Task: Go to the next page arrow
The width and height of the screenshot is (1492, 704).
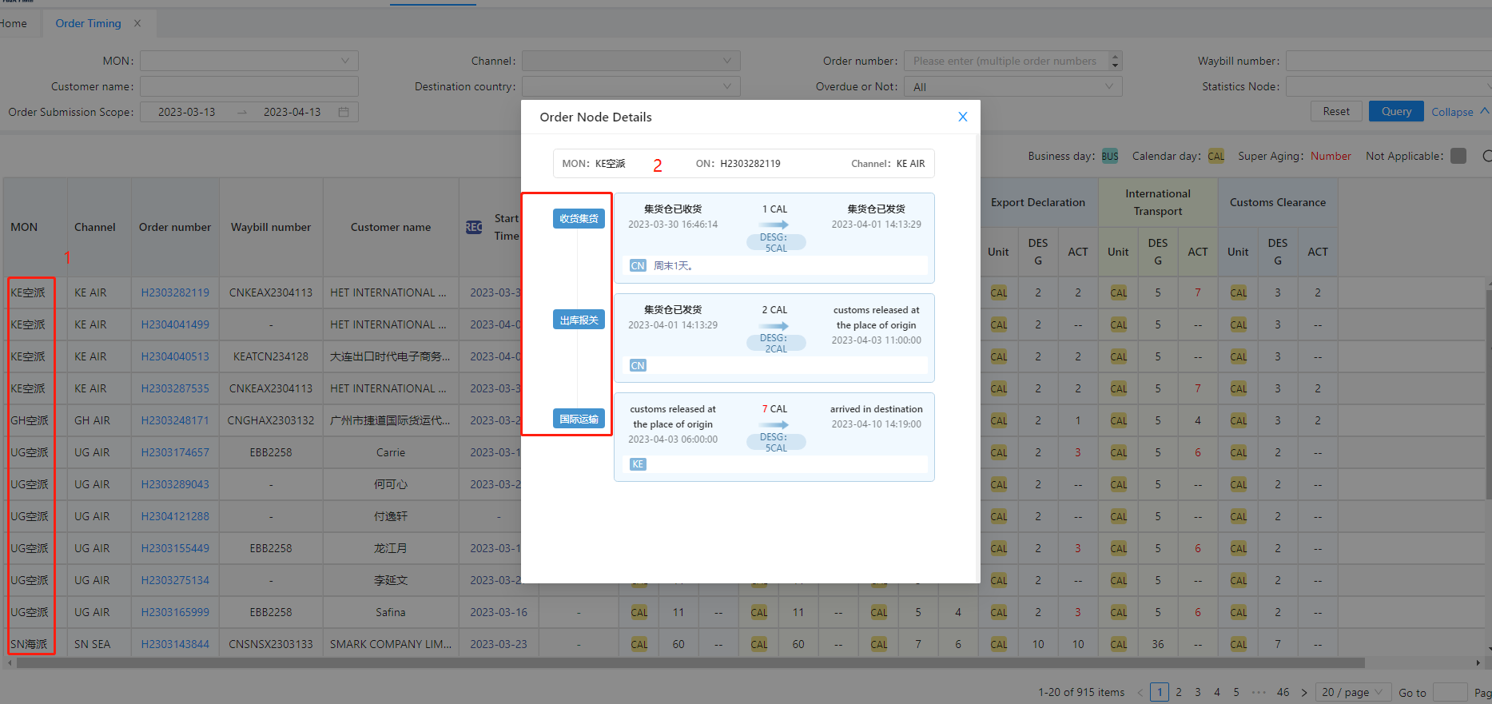Action: [1304, 692]
